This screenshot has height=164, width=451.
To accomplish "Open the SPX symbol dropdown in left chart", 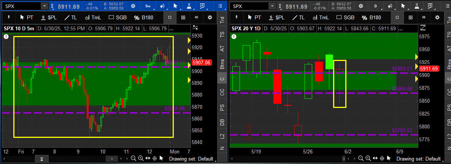I will coord(44,6).
